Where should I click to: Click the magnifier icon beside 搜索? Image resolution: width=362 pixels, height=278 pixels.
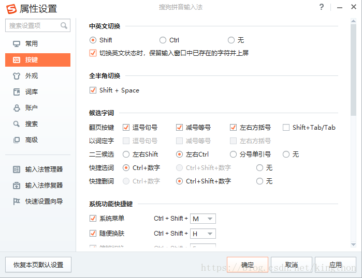17,124
